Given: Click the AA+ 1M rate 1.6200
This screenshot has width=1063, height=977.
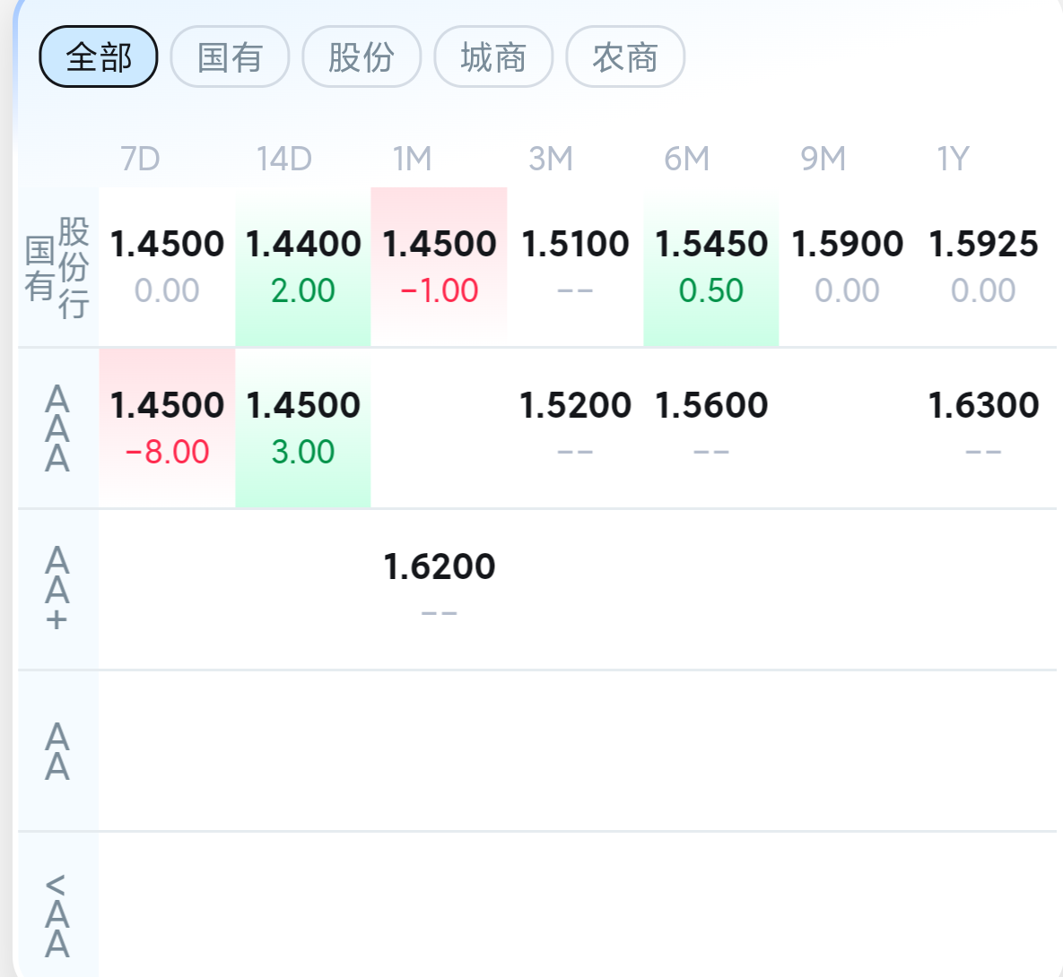Looking at the screenshot, I should coord(439,589).
